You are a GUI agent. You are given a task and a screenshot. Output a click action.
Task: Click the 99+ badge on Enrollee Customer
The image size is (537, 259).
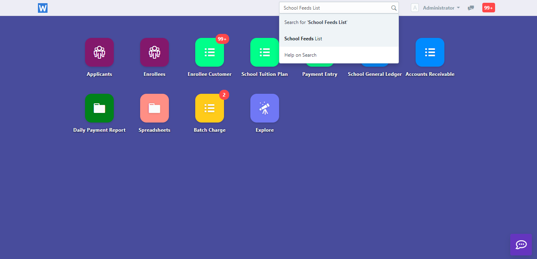click(222, 39)
